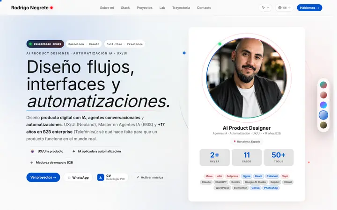Click the green online indicator on photo
The height and width of the screenshot is (210, 337).
(220, 44)
